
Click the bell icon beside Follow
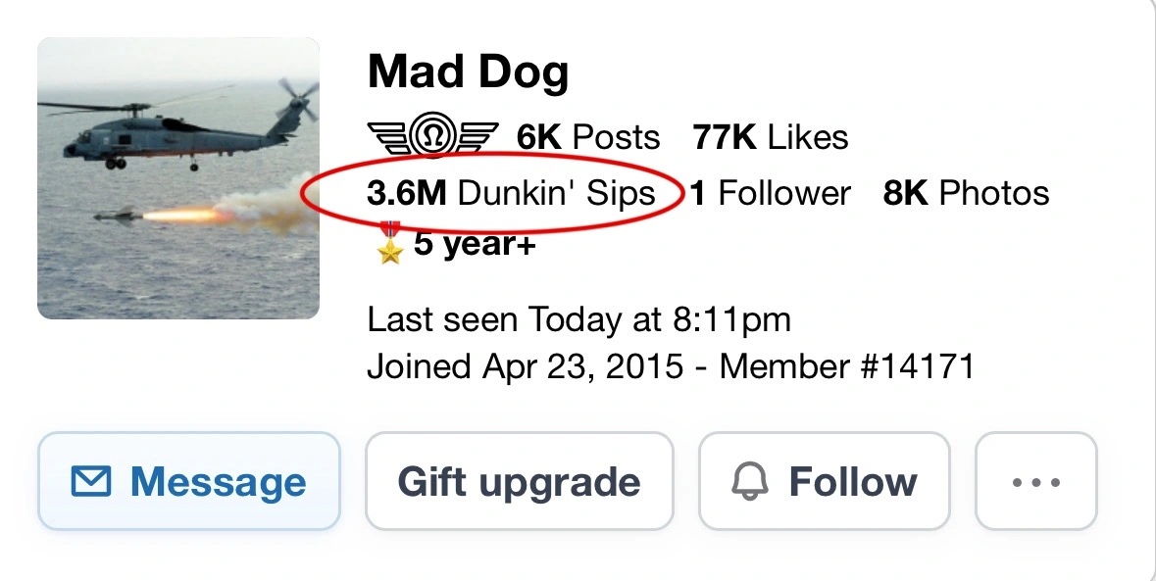[x=749, y=481]
